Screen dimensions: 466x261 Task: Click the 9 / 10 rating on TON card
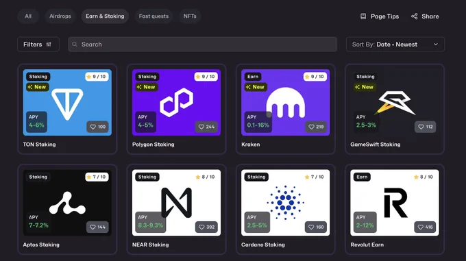tap(97, 77)
